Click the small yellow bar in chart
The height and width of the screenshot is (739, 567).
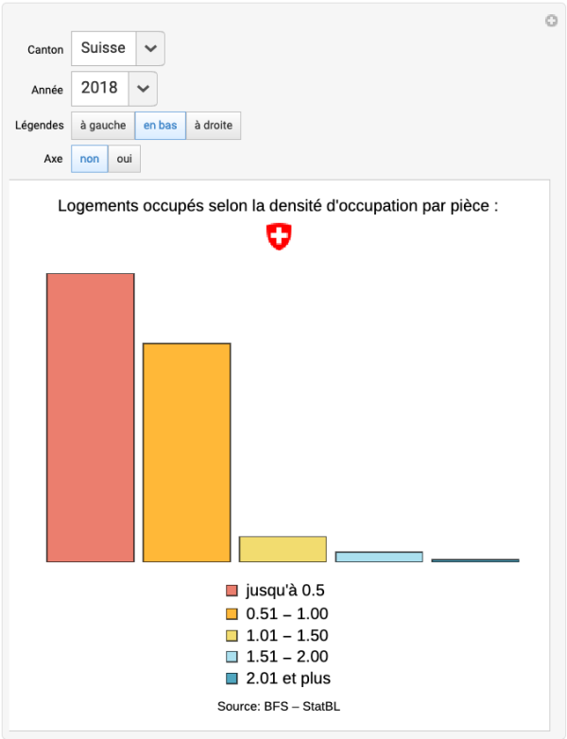tap(283, 549)
